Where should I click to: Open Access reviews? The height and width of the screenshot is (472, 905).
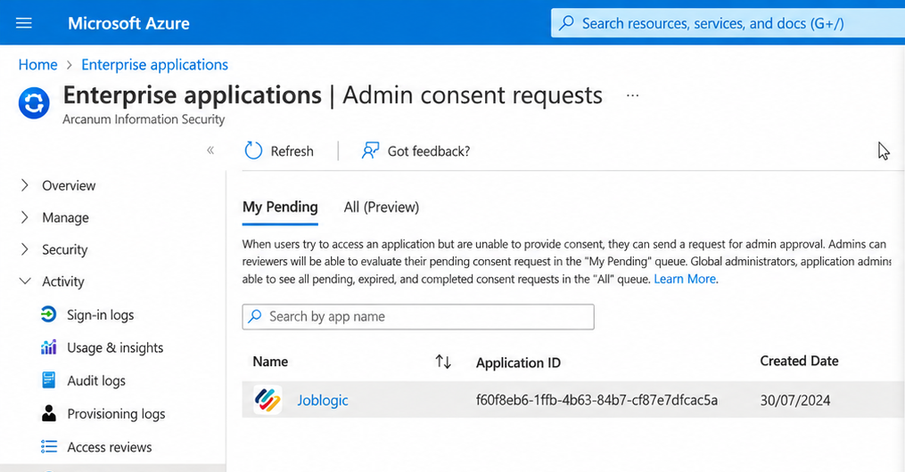pyautogui.click(x=109, y=447)
